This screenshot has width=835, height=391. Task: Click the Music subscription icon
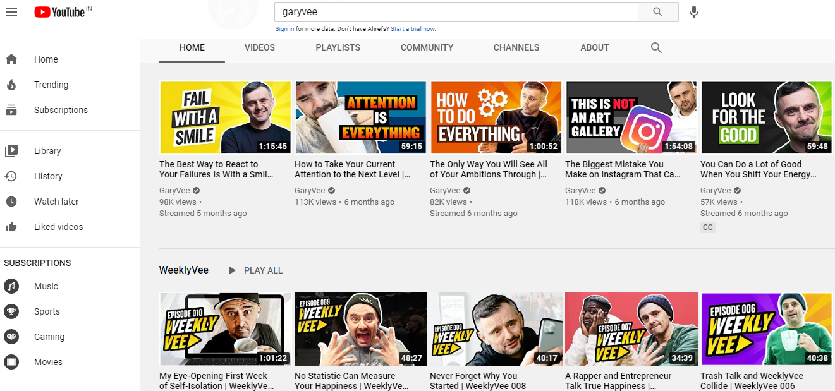(11, 286)
